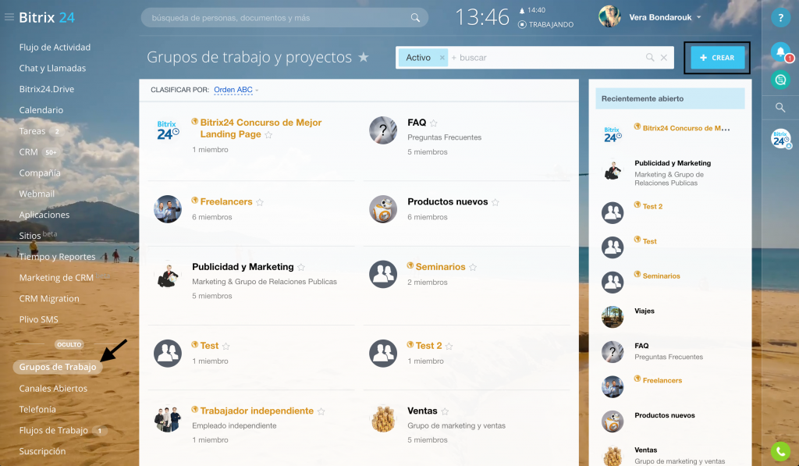Select Calendario in the left menu
The width and height of the screenshot is (799, 466).
[x=41, y=110]
